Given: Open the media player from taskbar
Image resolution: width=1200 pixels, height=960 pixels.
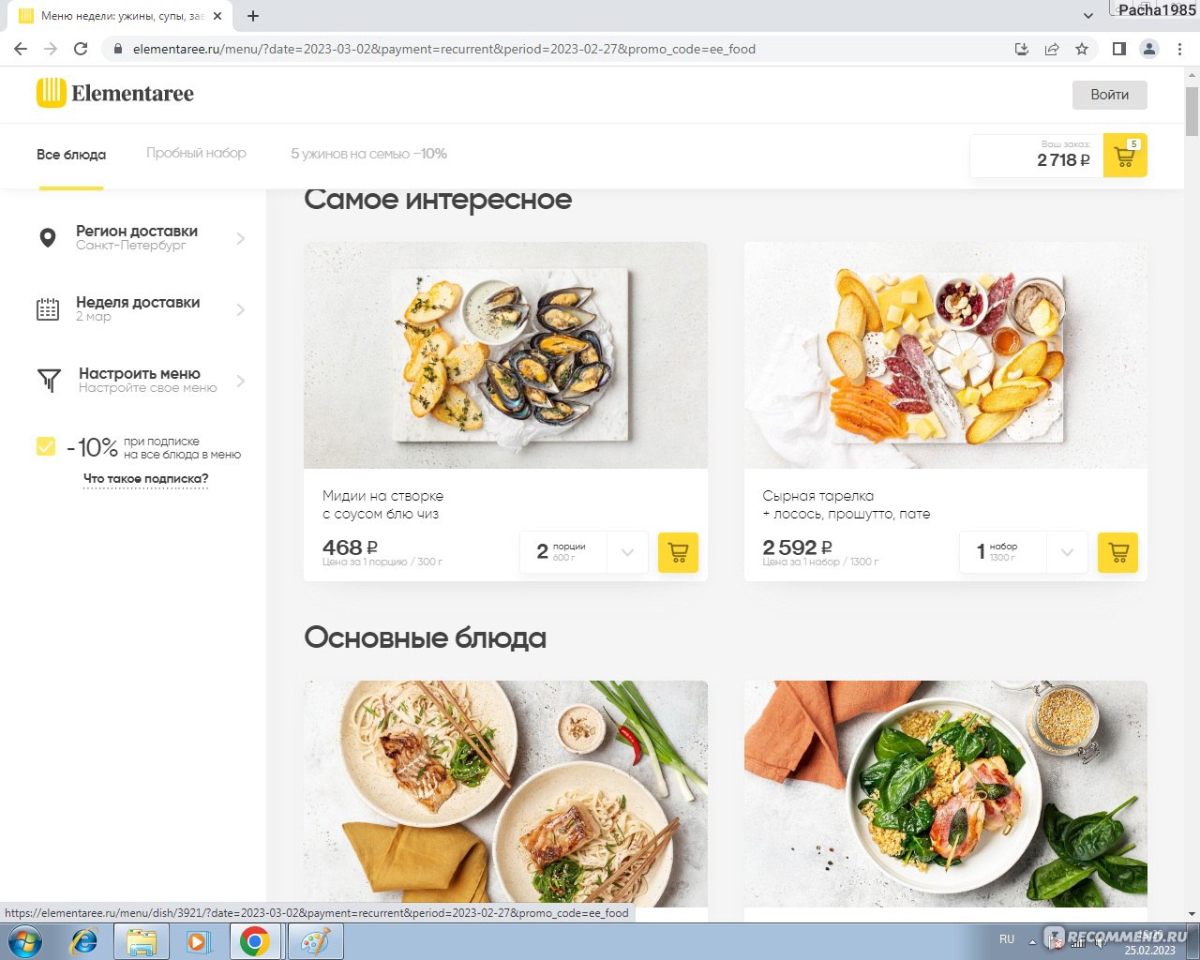Looking at the screenshot, I should (x=198, y=941).
